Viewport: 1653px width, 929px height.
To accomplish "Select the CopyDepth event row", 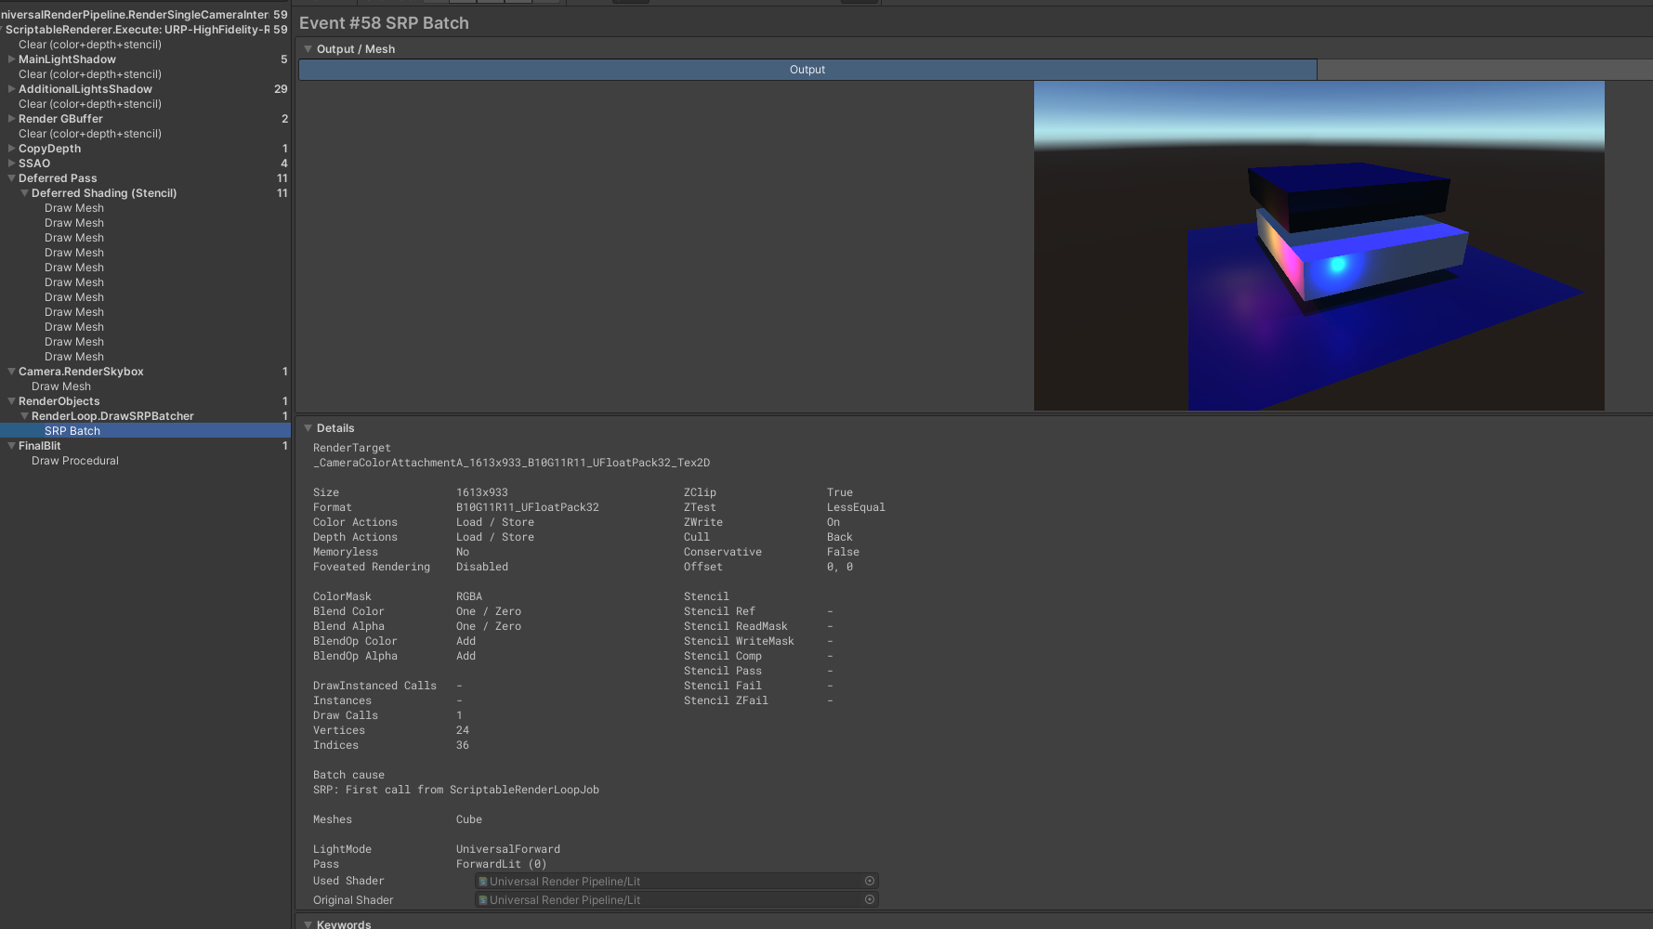I will coord(50,149).
